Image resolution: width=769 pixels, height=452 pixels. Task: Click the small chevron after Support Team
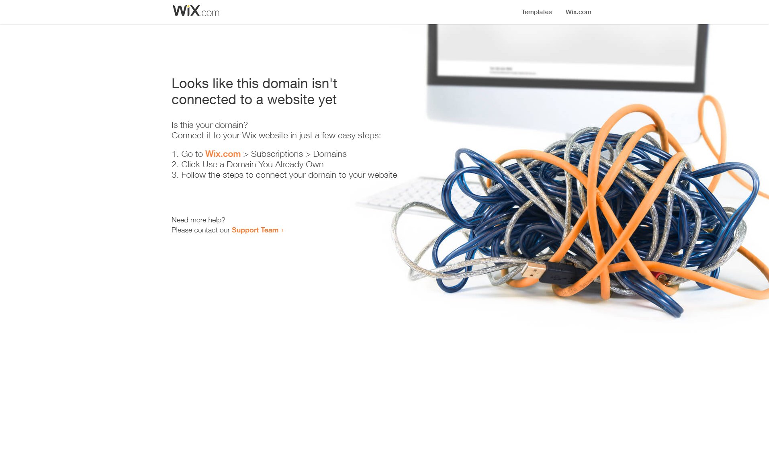point(282,230)
